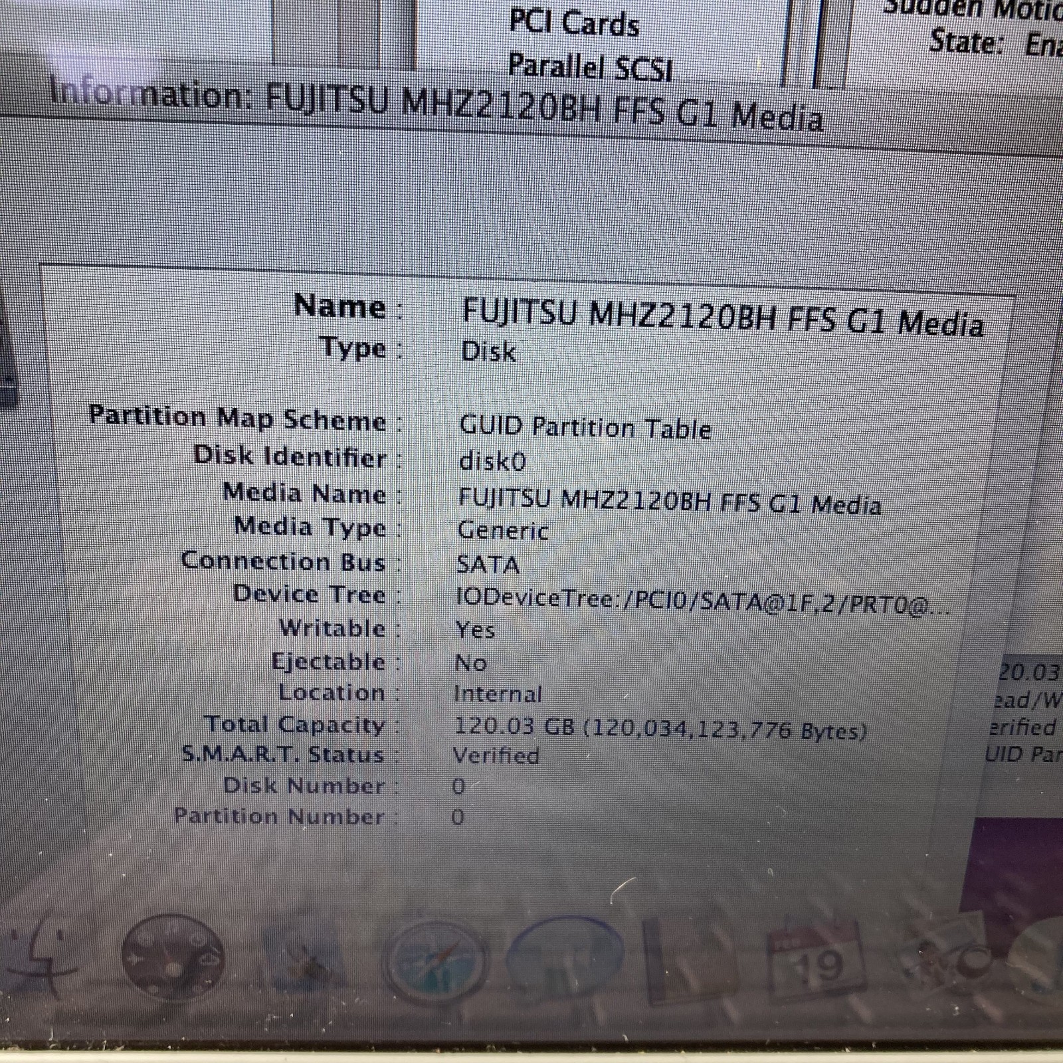Click the Media Name value text
1063x1063 pixels.
[x=670, y=502]
